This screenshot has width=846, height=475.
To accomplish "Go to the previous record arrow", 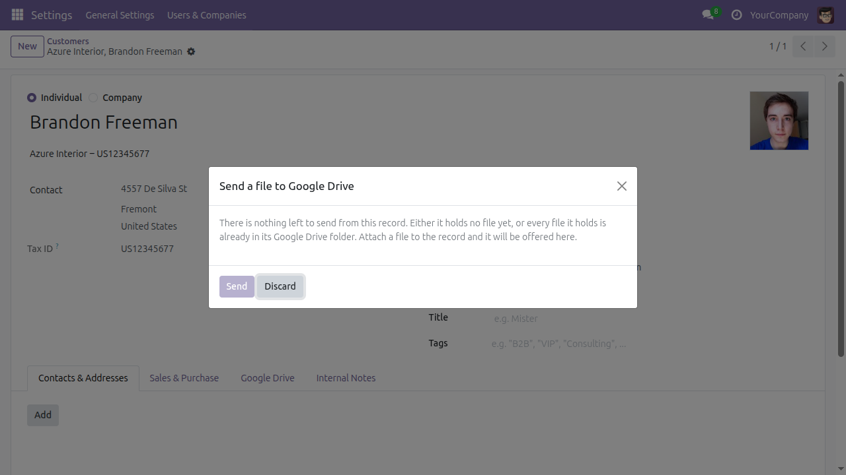I will coord(803,46).
